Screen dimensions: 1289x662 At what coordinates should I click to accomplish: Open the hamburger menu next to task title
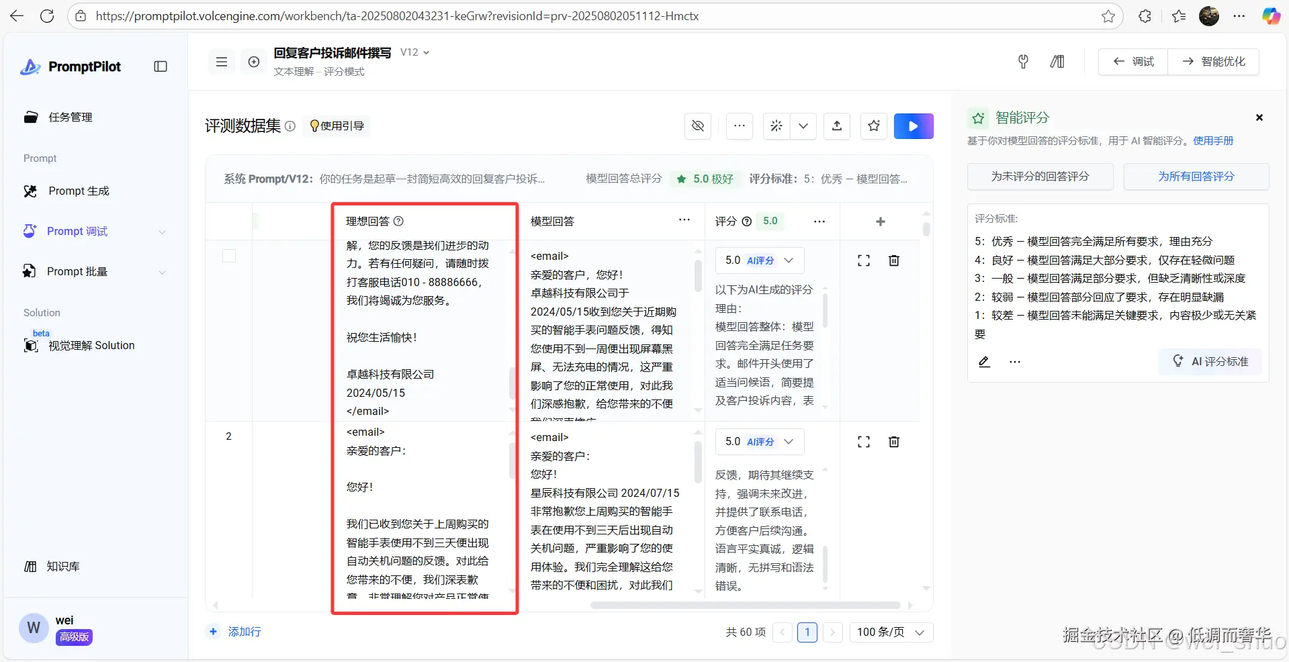click(x=221, y=61)
